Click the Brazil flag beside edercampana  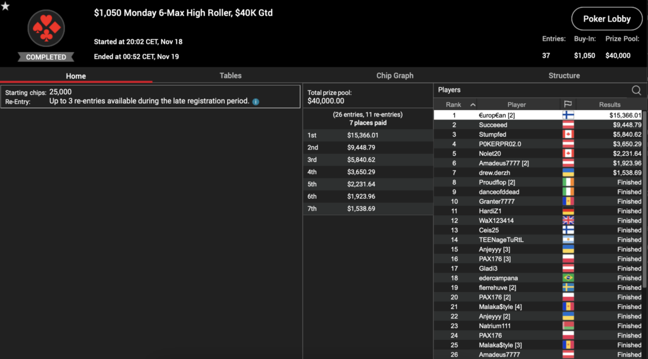568,278
